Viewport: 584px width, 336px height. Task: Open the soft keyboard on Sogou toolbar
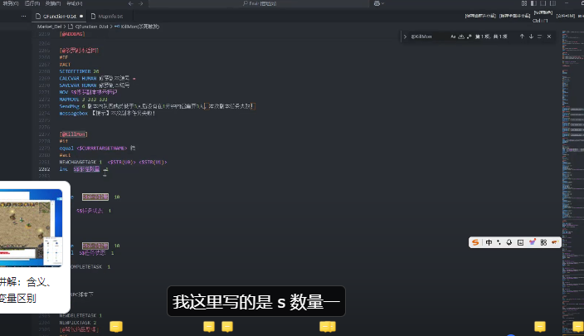click(520, 242)
